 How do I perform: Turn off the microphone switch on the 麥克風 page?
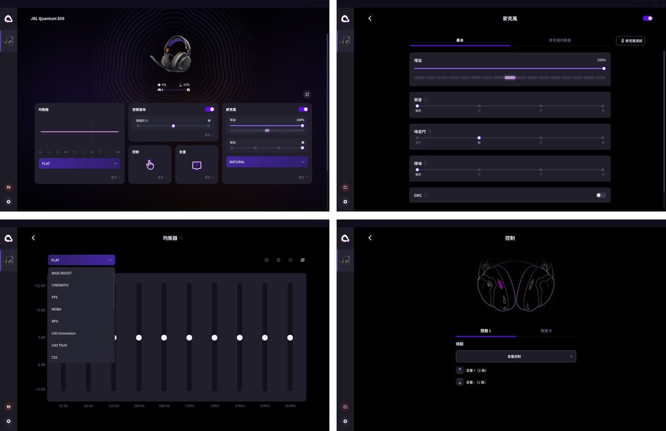click(648, 18)
